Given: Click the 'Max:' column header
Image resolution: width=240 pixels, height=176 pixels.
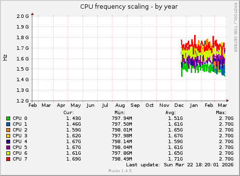Looking at the screenshot, I should tap(221, 113).
